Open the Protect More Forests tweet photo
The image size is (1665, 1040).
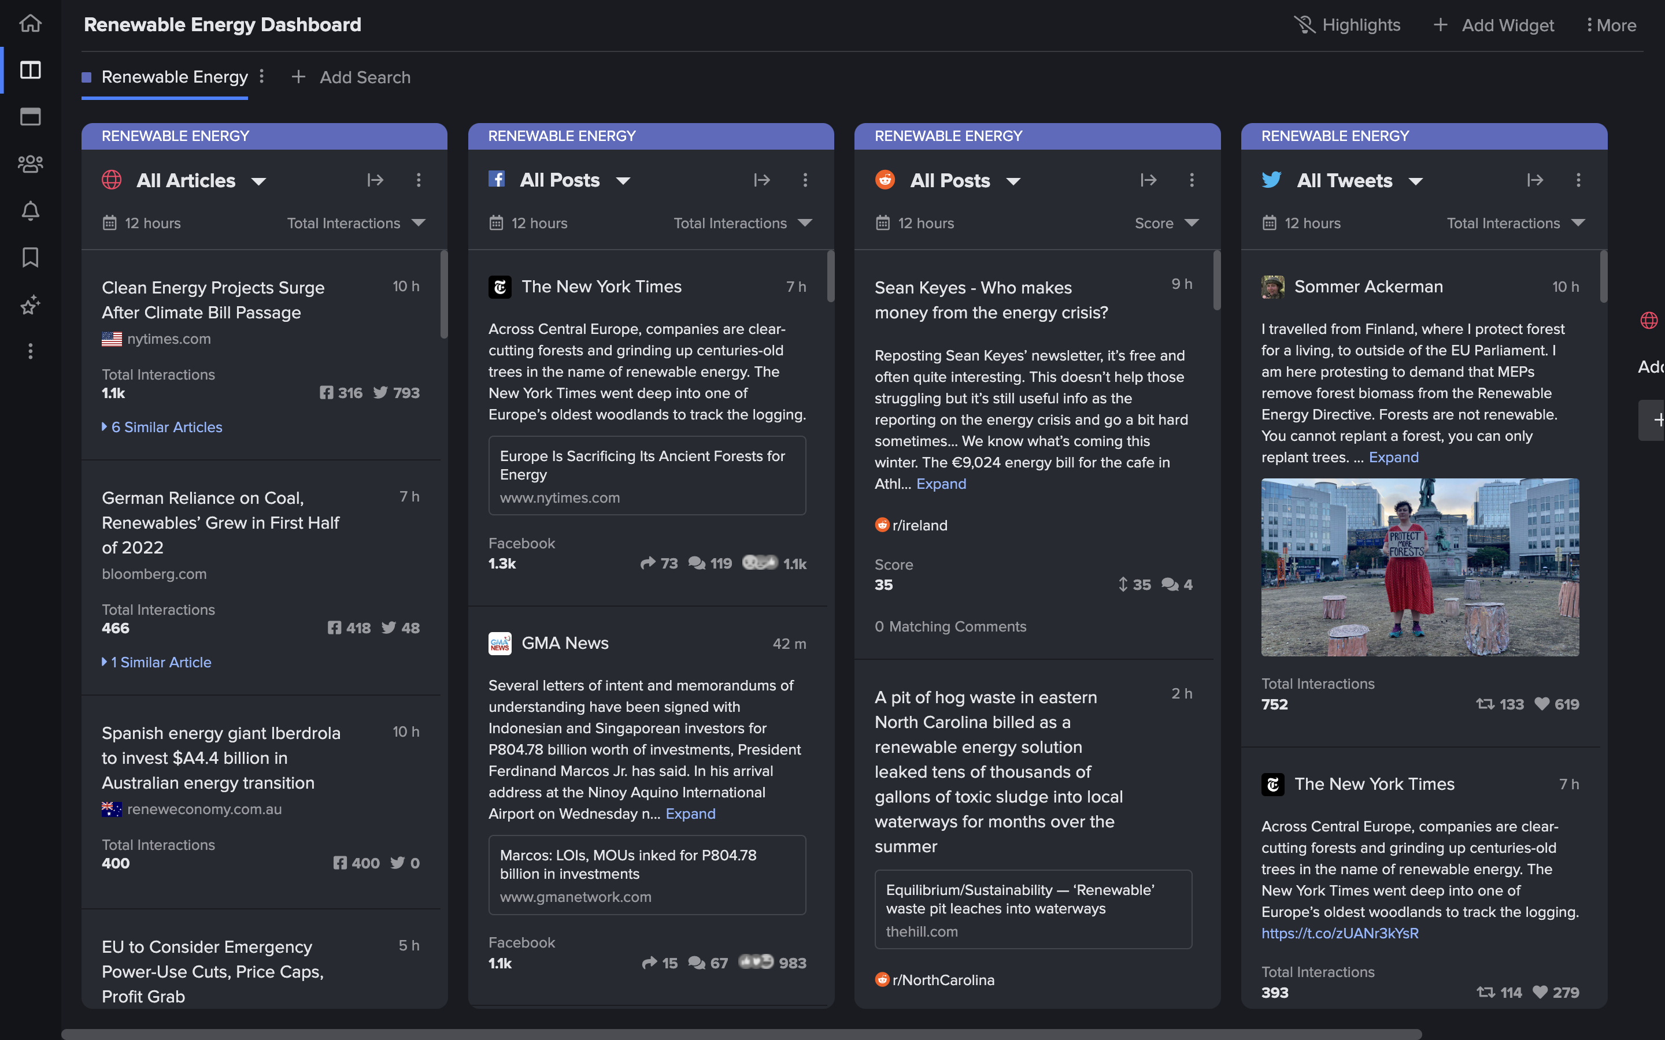(1420, 567)
